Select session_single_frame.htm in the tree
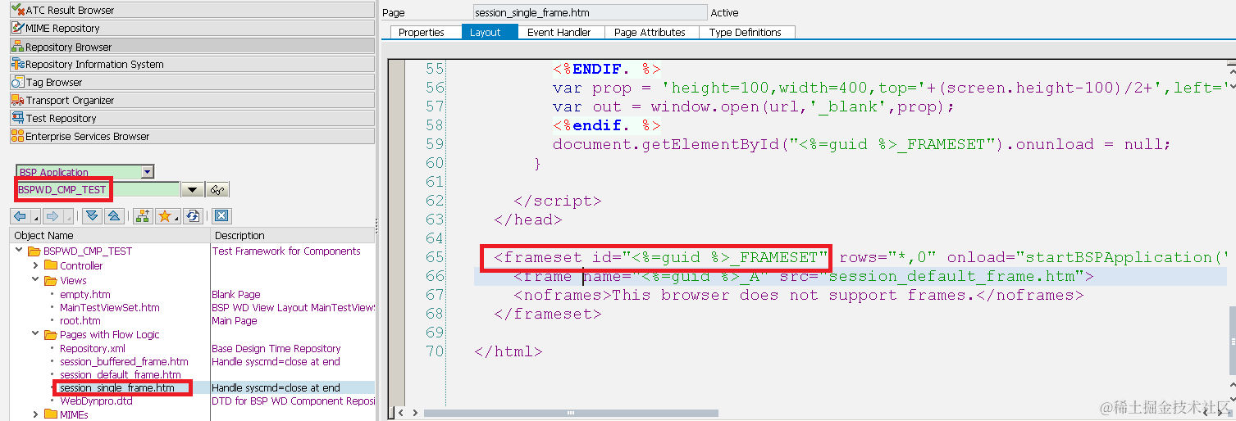Image resolution: width=1236 pixels, height=421 pixels. [117, 387]
